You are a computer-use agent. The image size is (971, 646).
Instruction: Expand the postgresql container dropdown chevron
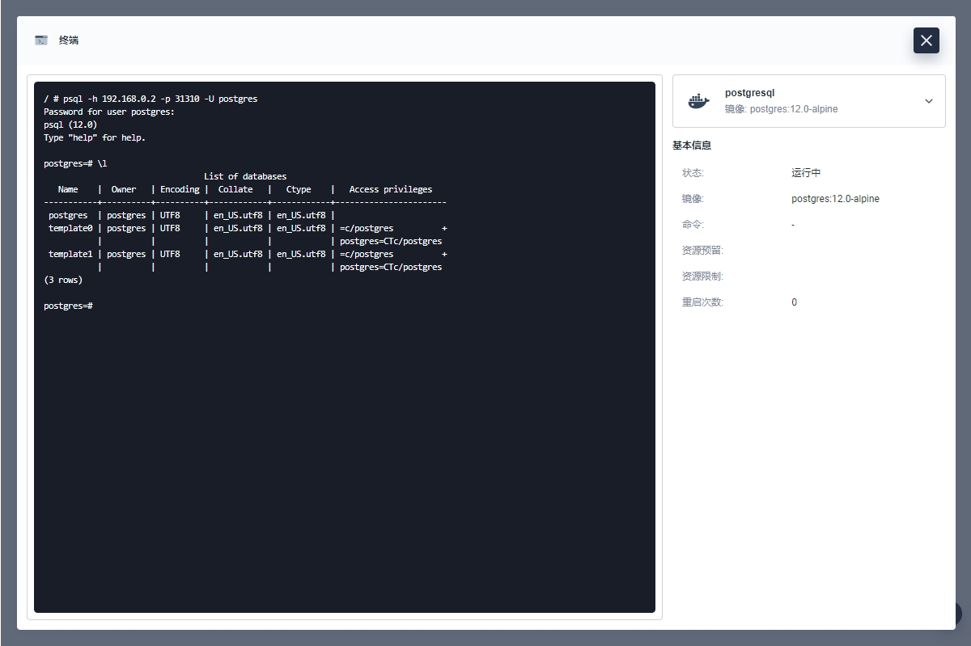coord(929,101)
